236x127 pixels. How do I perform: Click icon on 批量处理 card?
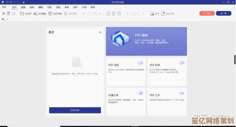(x=140, y=93)
